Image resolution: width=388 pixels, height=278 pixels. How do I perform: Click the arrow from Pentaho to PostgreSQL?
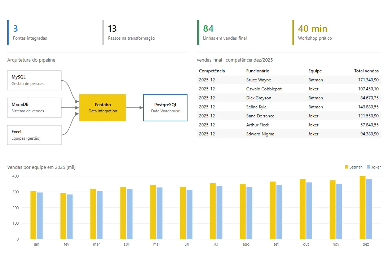[135, 108]
